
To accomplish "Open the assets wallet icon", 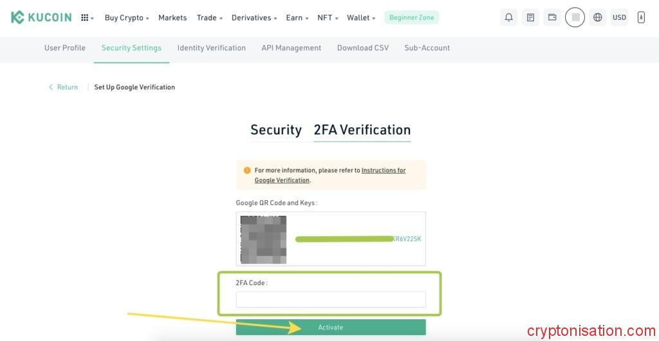I will pos(552,17).
